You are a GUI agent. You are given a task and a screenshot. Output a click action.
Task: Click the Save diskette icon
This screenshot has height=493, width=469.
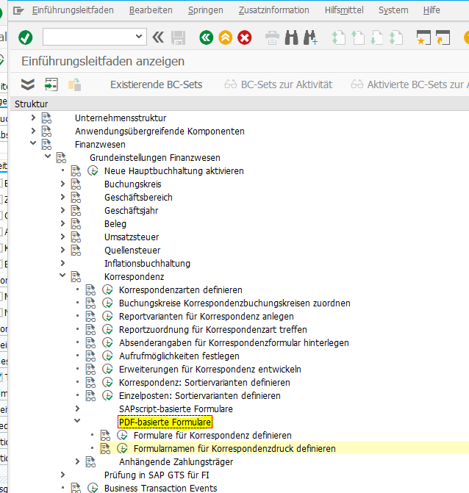[x=179, y=37]
